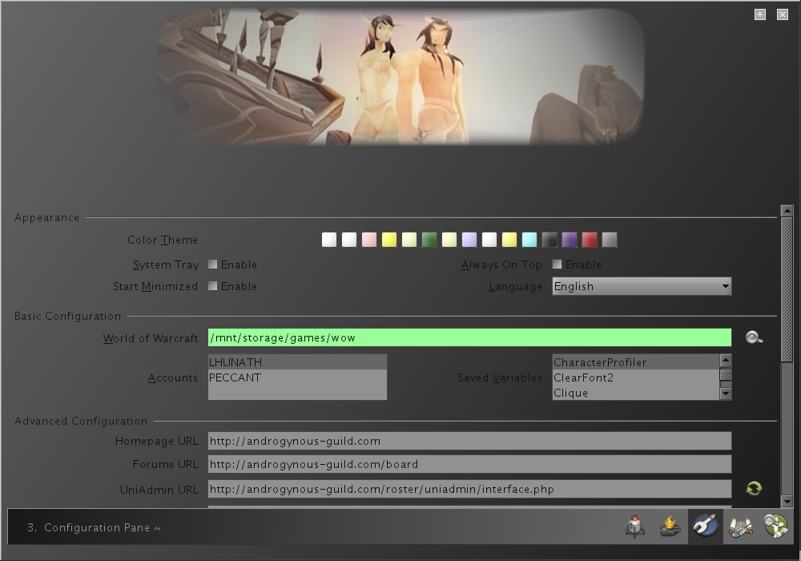Click the "Color Theme" label
This screenshot has height=561, width=801.
coord(163,240)
